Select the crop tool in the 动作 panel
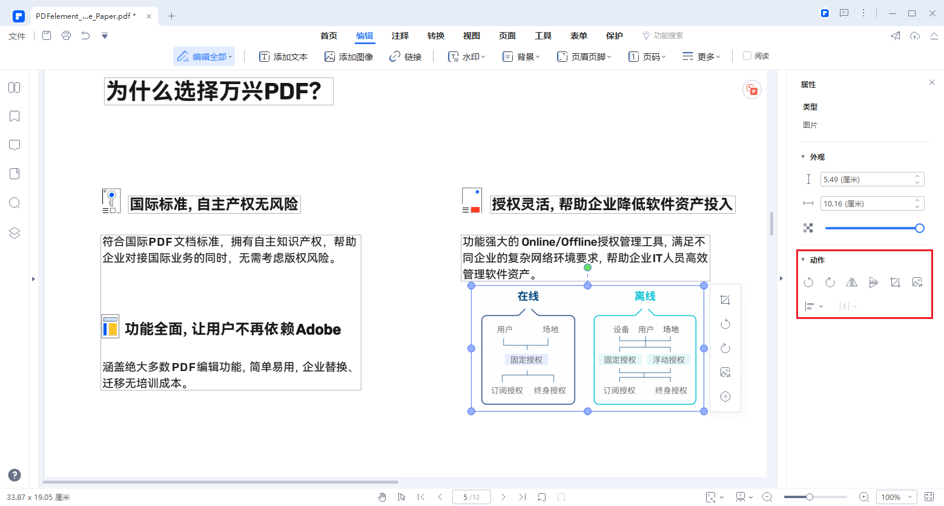944x506 pixels. (896, 282)
